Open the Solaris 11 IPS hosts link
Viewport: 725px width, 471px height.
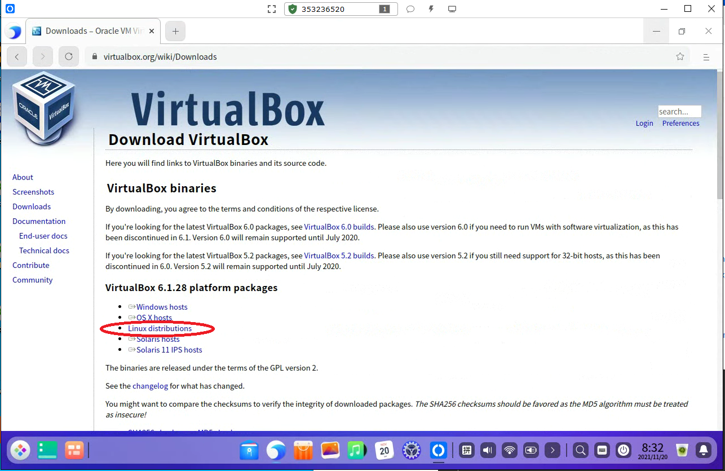[x=169, y=350]
